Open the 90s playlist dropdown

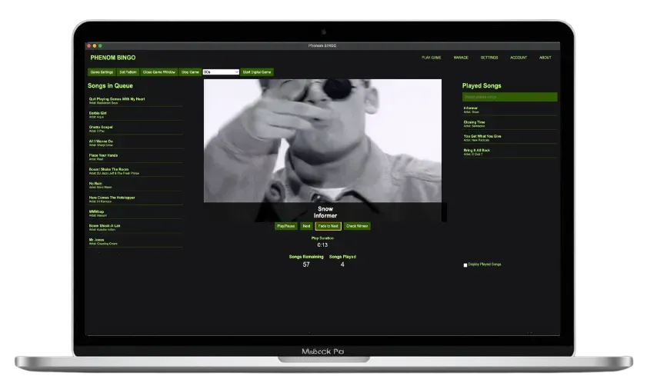pos(221,72)
